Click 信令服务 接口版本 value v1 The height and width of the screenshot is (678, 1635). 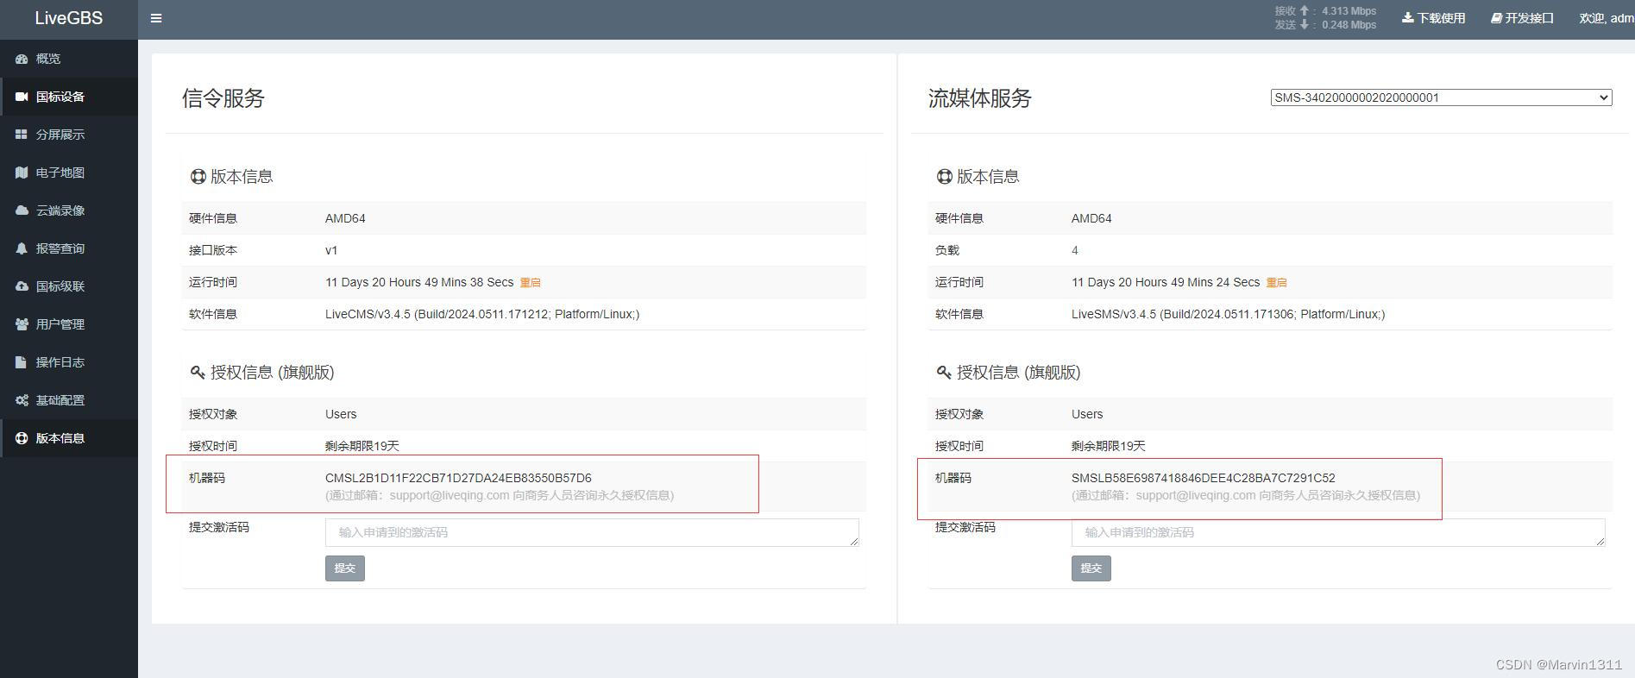[331, 250]
